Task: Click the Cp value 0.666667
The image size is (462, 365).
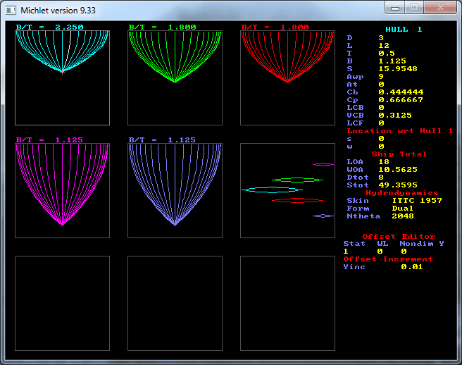Action: pos(401,99)
